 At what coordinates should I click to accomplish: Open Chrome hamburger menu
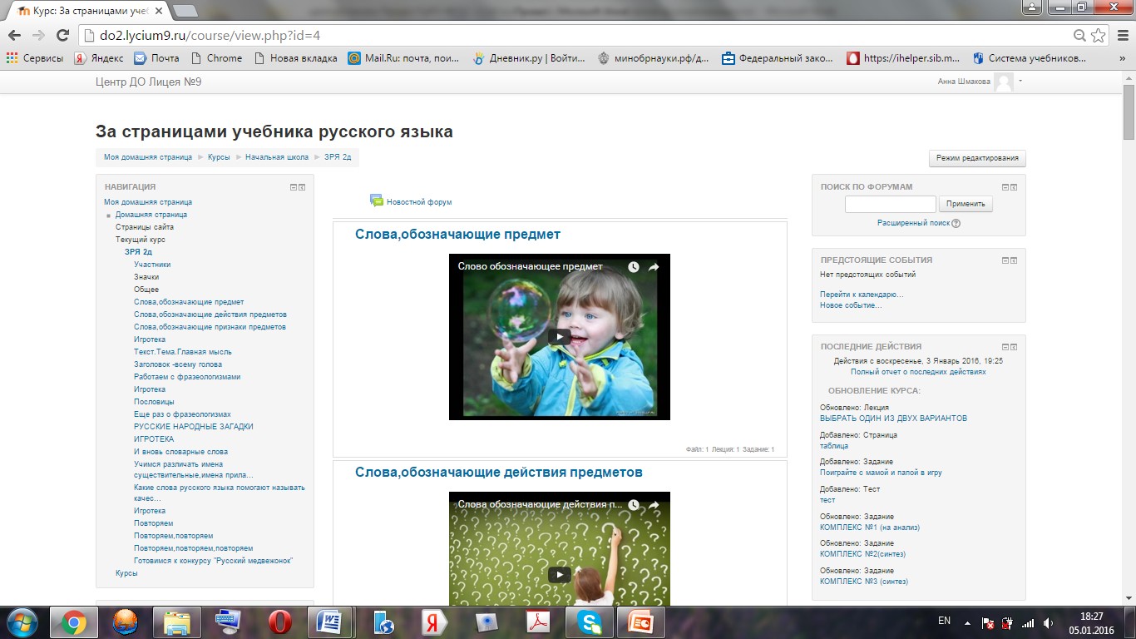1120,35
